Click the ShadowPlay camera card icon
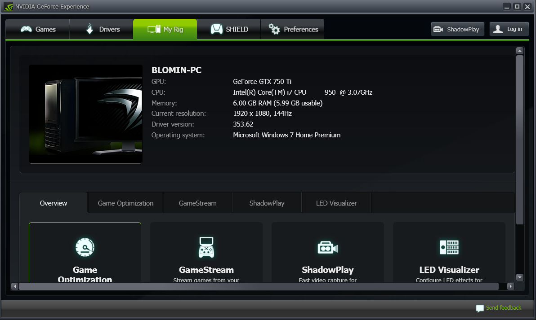Viewport: 536px width, 320px height. point(327,247)
